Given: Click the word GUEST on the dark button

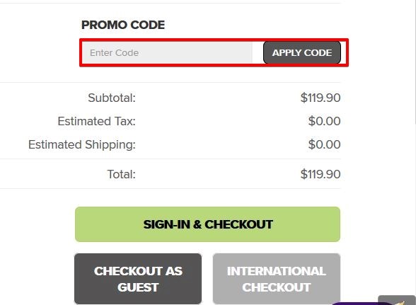Looking at the screenshot, I should pos(138,287).
